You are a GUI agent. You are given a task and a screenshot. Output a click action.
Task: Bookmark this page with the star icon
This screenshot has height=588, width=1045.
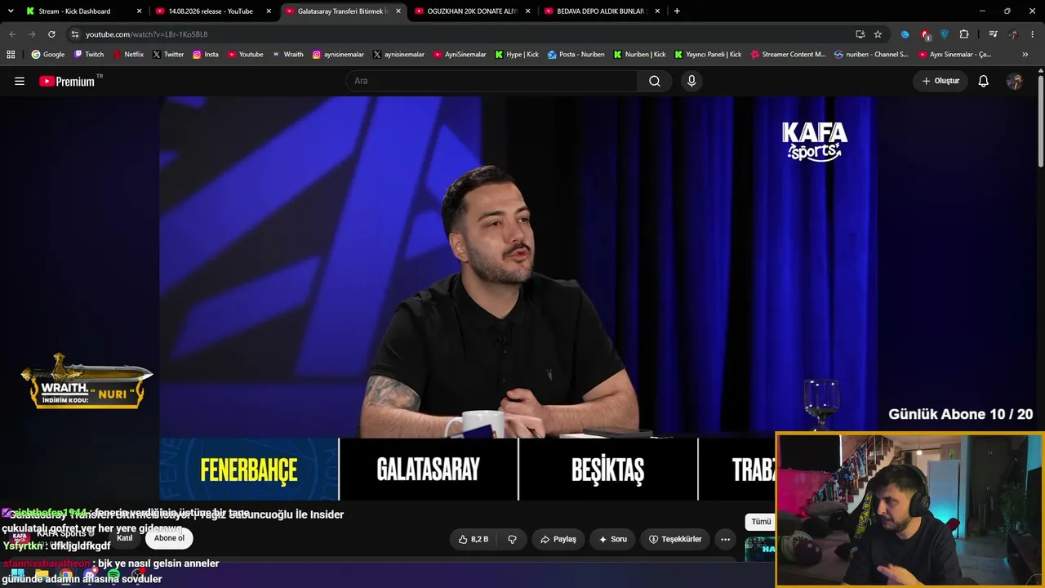coord(878,34)
